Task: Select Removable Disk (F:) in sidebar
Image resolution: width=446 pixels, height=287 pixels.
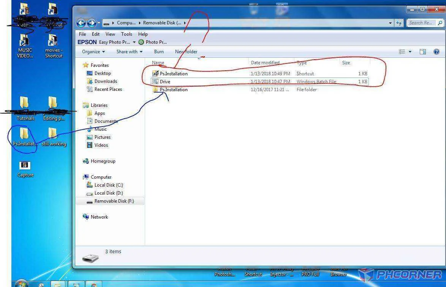Action: tap(111, 201)
